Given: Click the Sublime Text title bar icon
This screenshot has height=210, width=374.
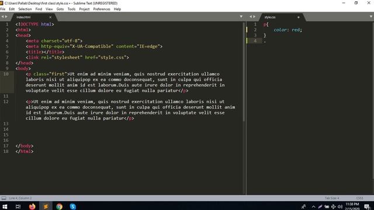Looking at the screenshot, I should pyautogui.click(x=1, y=3).
